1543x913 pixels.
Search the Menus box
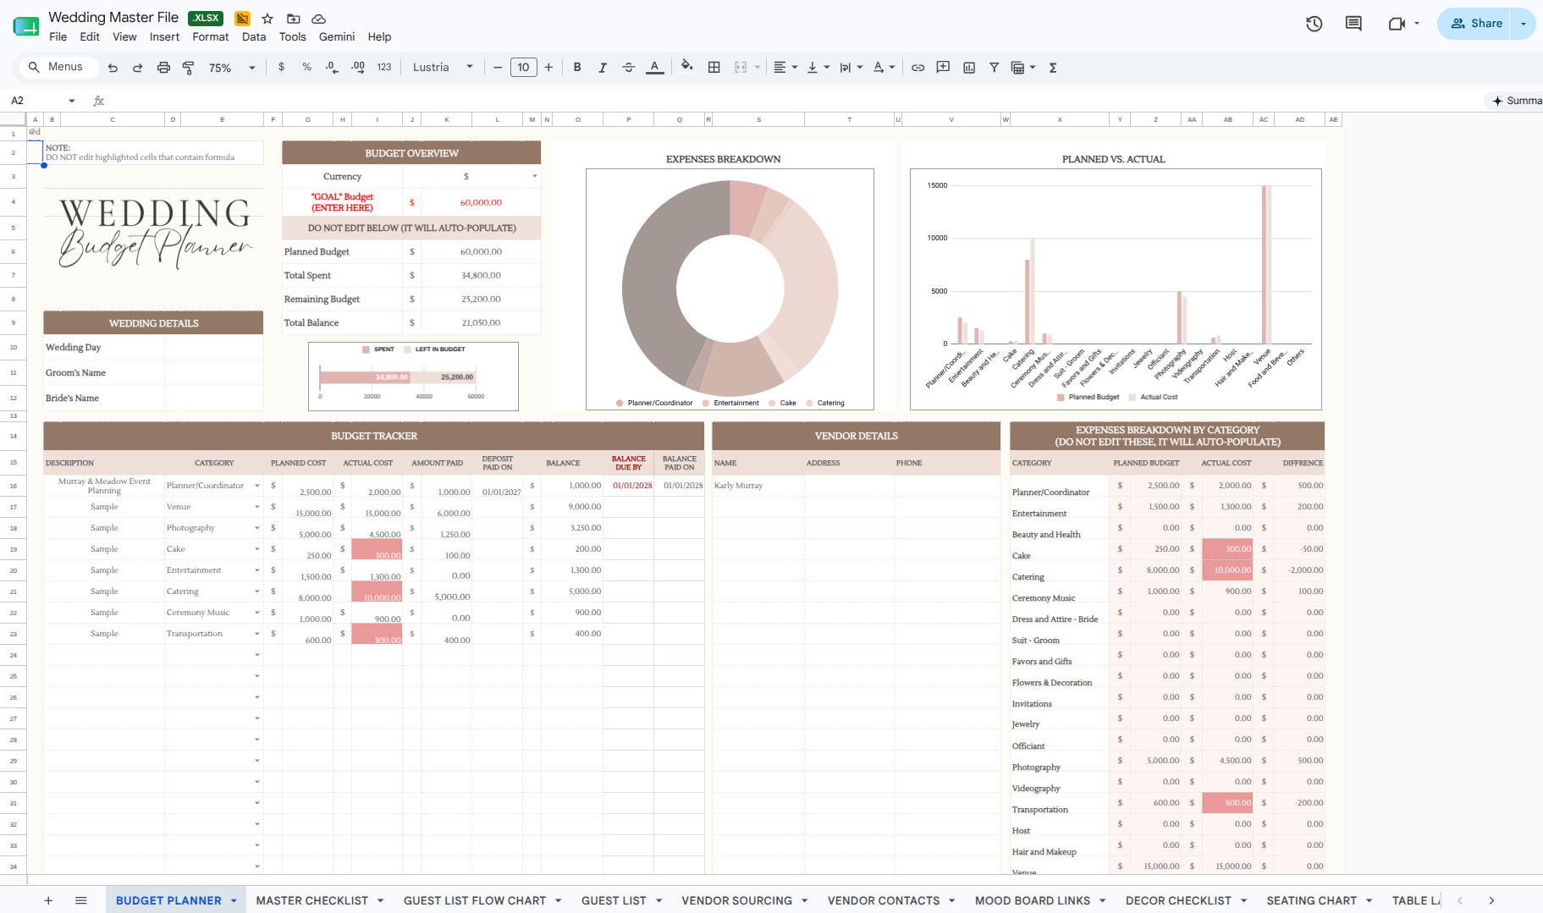pyautogui.click(x=58, y=67)
